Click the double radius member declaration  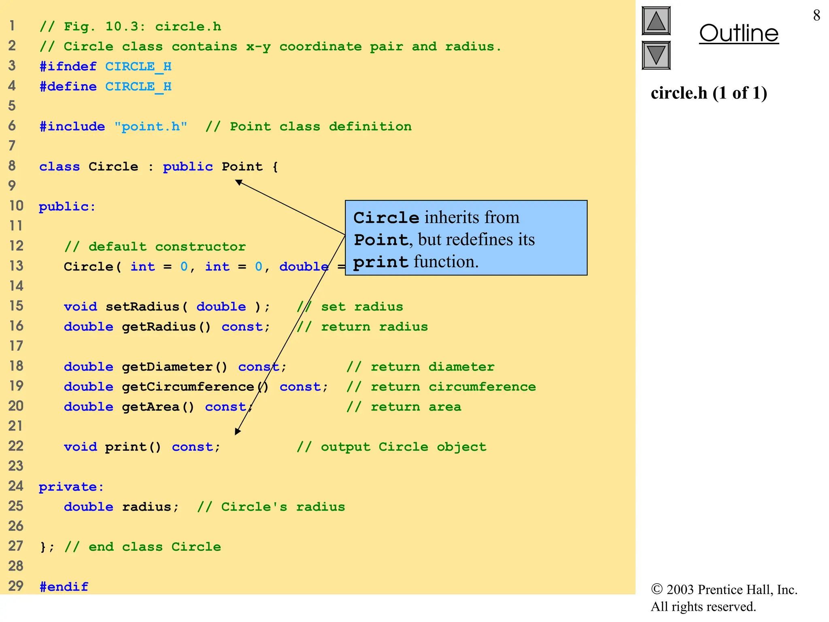click(x=121, y=507)
